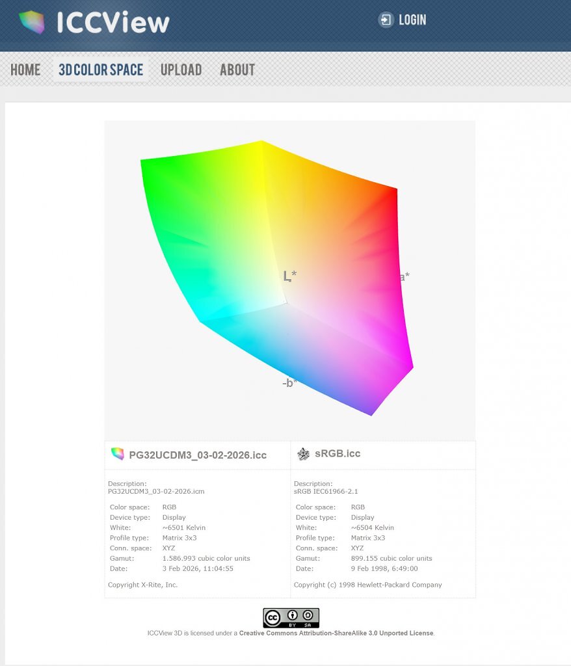Screen dimensions: 571x666
Task: Click the 899.155 cubic color units value
Action: pyautogui.click(x=392, y=558)
